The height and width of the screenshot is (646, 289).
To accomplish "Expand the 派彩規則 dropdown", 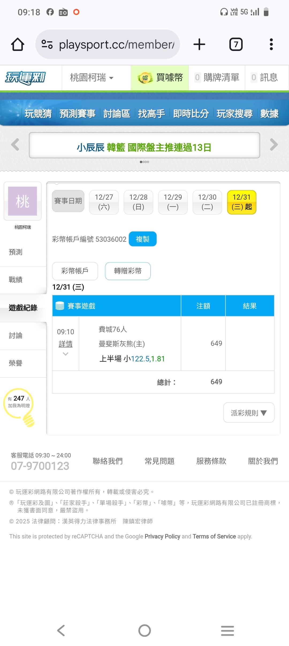I will [x=249, y=413].
